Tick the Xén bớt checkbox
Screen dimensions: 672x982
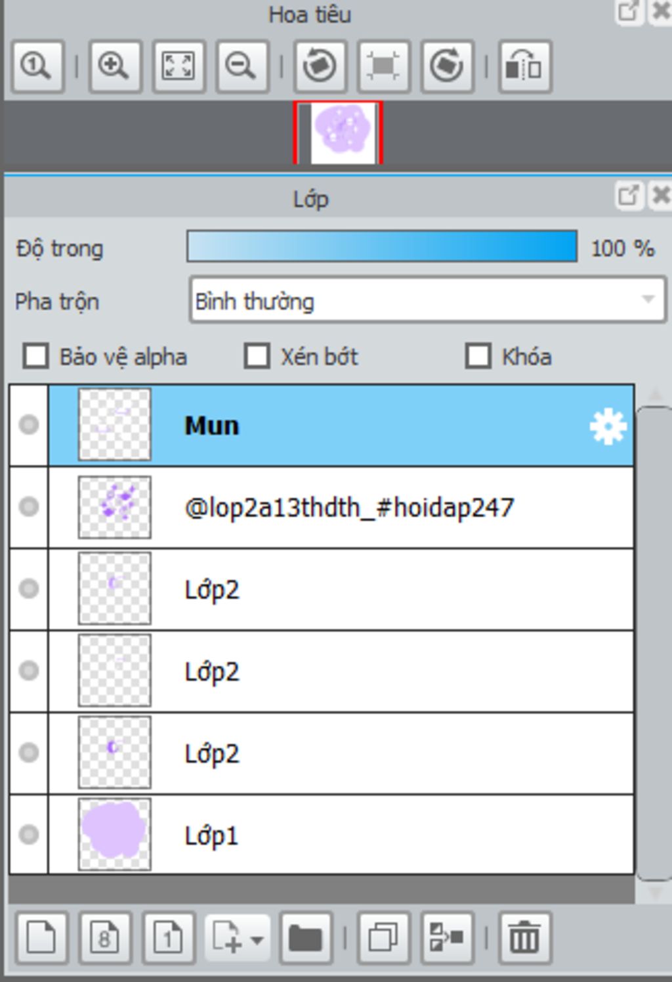pos(257,357)
